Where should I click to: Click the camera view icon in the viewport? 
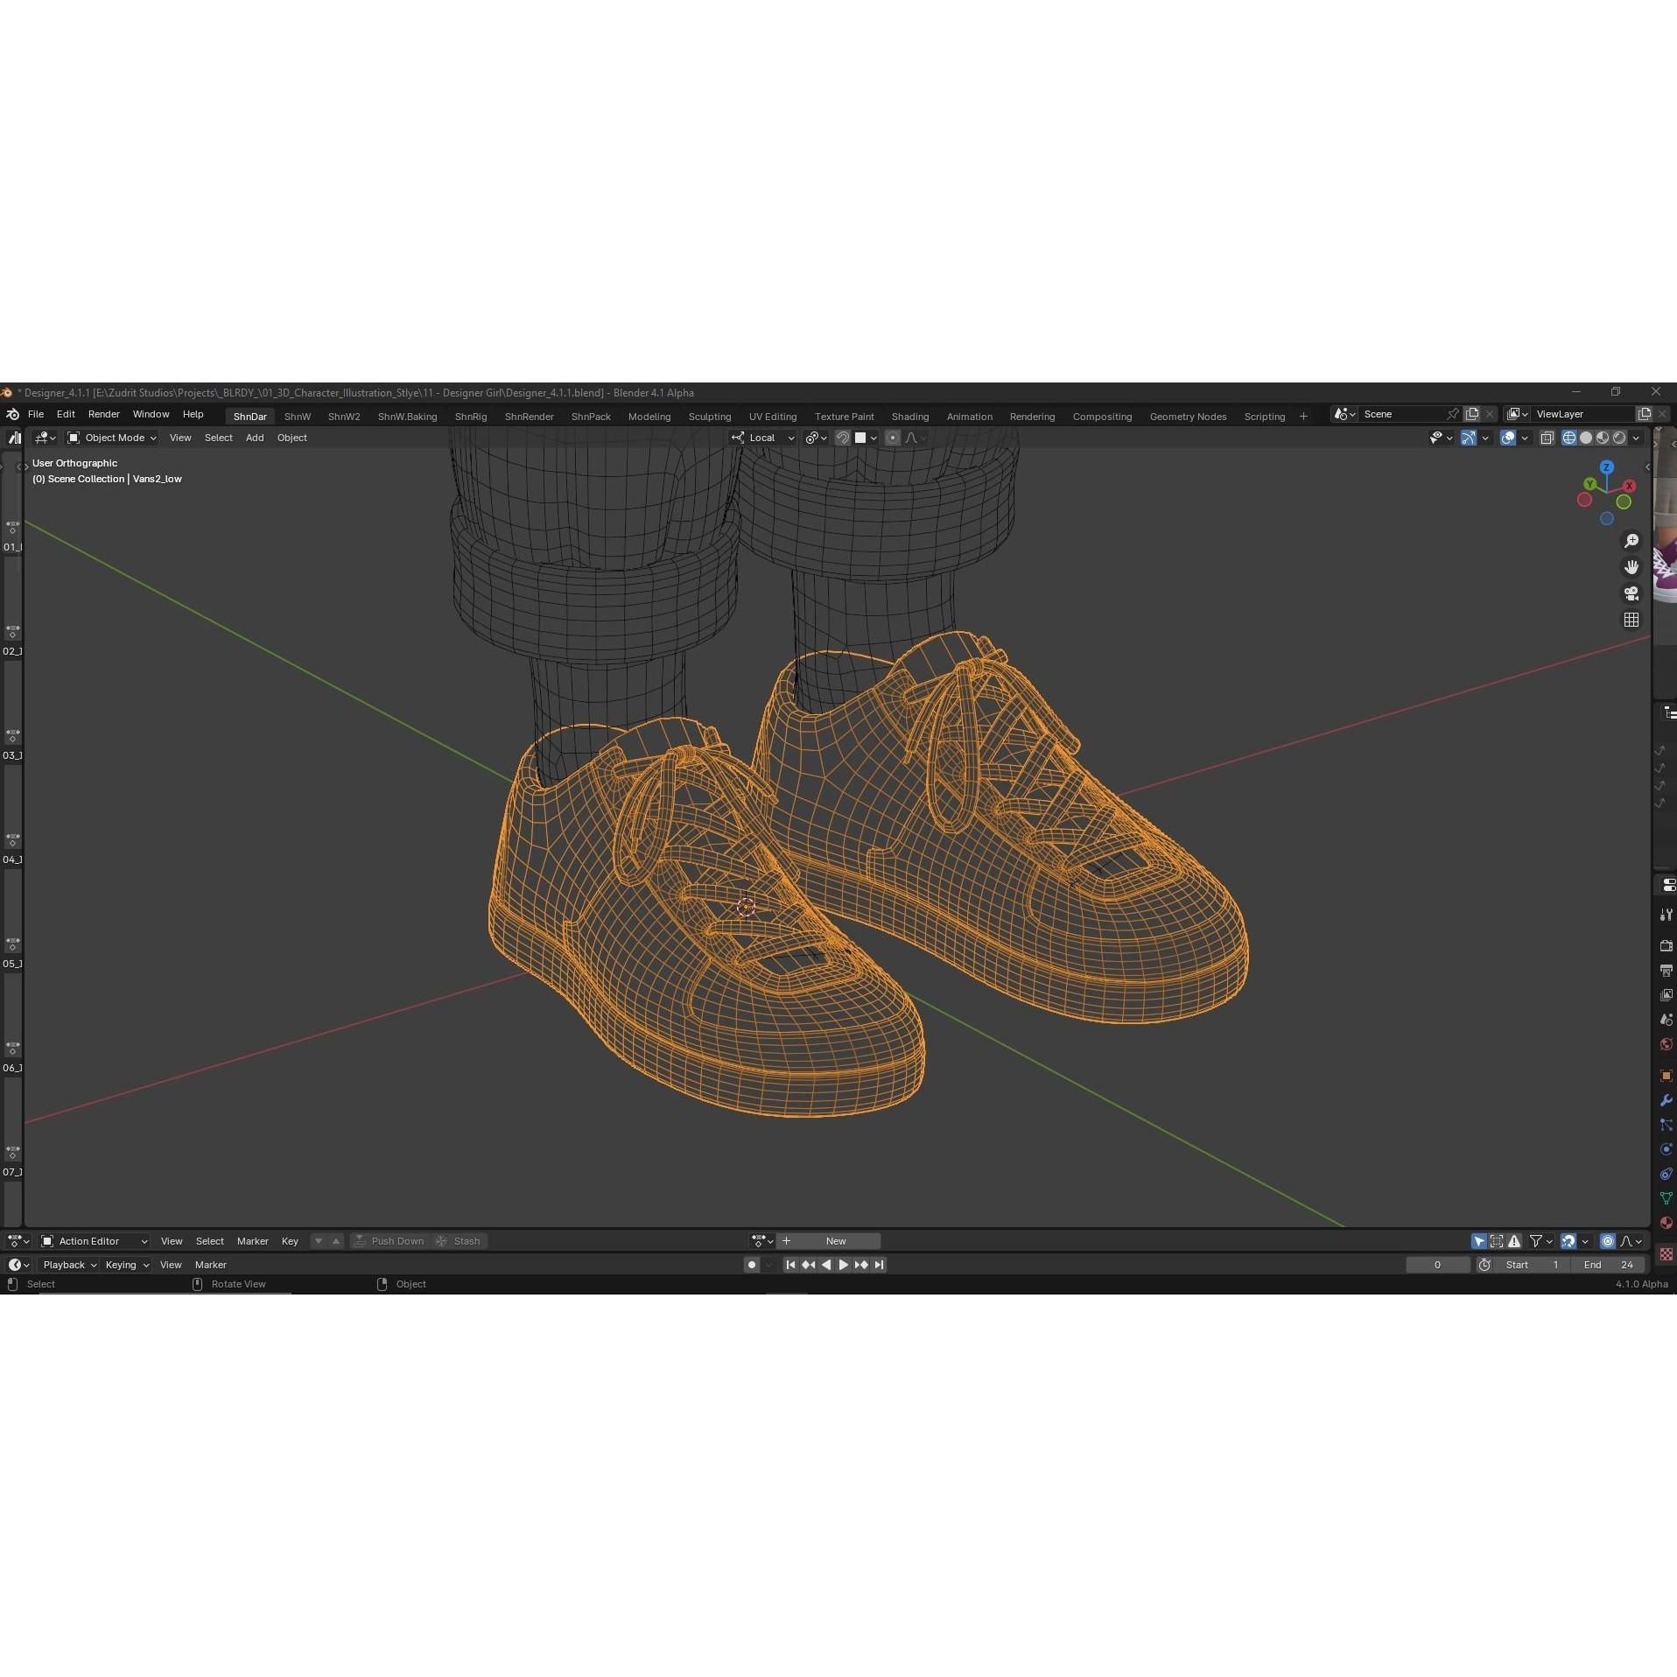click(x=1632, y=593)
